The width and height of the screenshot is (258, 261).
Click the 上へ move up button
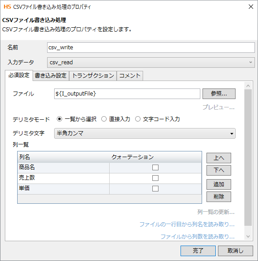click(219, 158)
